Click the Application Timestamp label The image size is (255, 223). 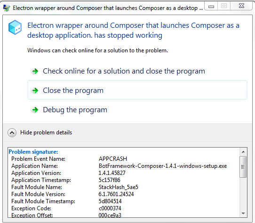coord(41,180)
